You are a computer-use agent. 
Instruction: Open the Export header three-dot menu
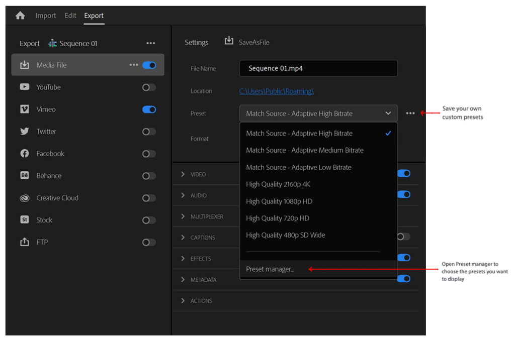click(x=151, y=43)
